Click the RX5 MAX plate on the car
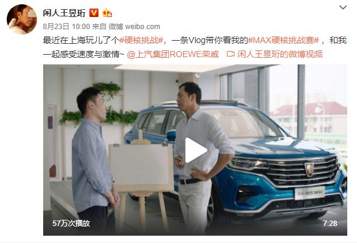This screenshot has height=243, width=357. tap(310, 193)
